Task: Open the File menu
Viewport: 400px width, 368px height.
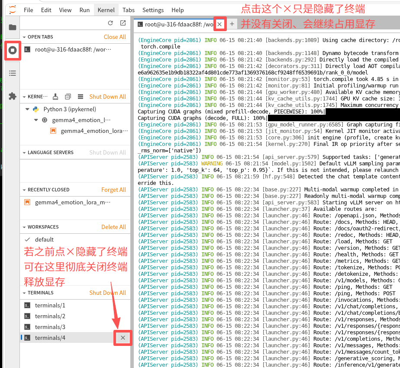Action: (x=28, y=10)
